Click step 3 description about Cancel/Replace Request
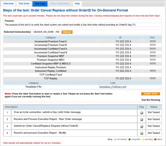The height and width of the screenshot is (146, 166). pos(46,126)
